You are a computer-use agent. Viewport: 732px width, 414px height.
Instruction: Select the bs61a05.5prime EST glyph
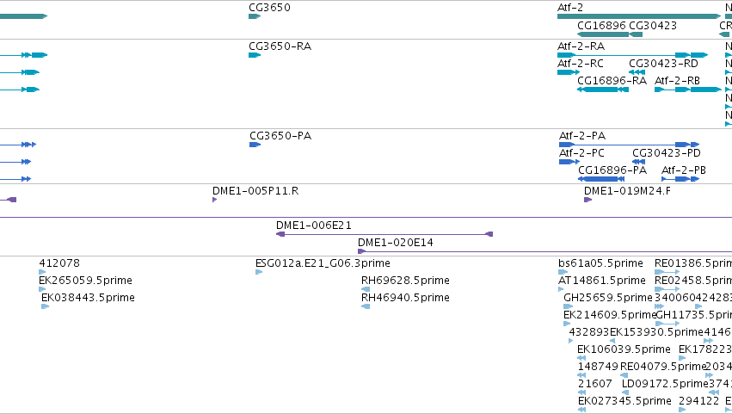(x=563, y=272)
